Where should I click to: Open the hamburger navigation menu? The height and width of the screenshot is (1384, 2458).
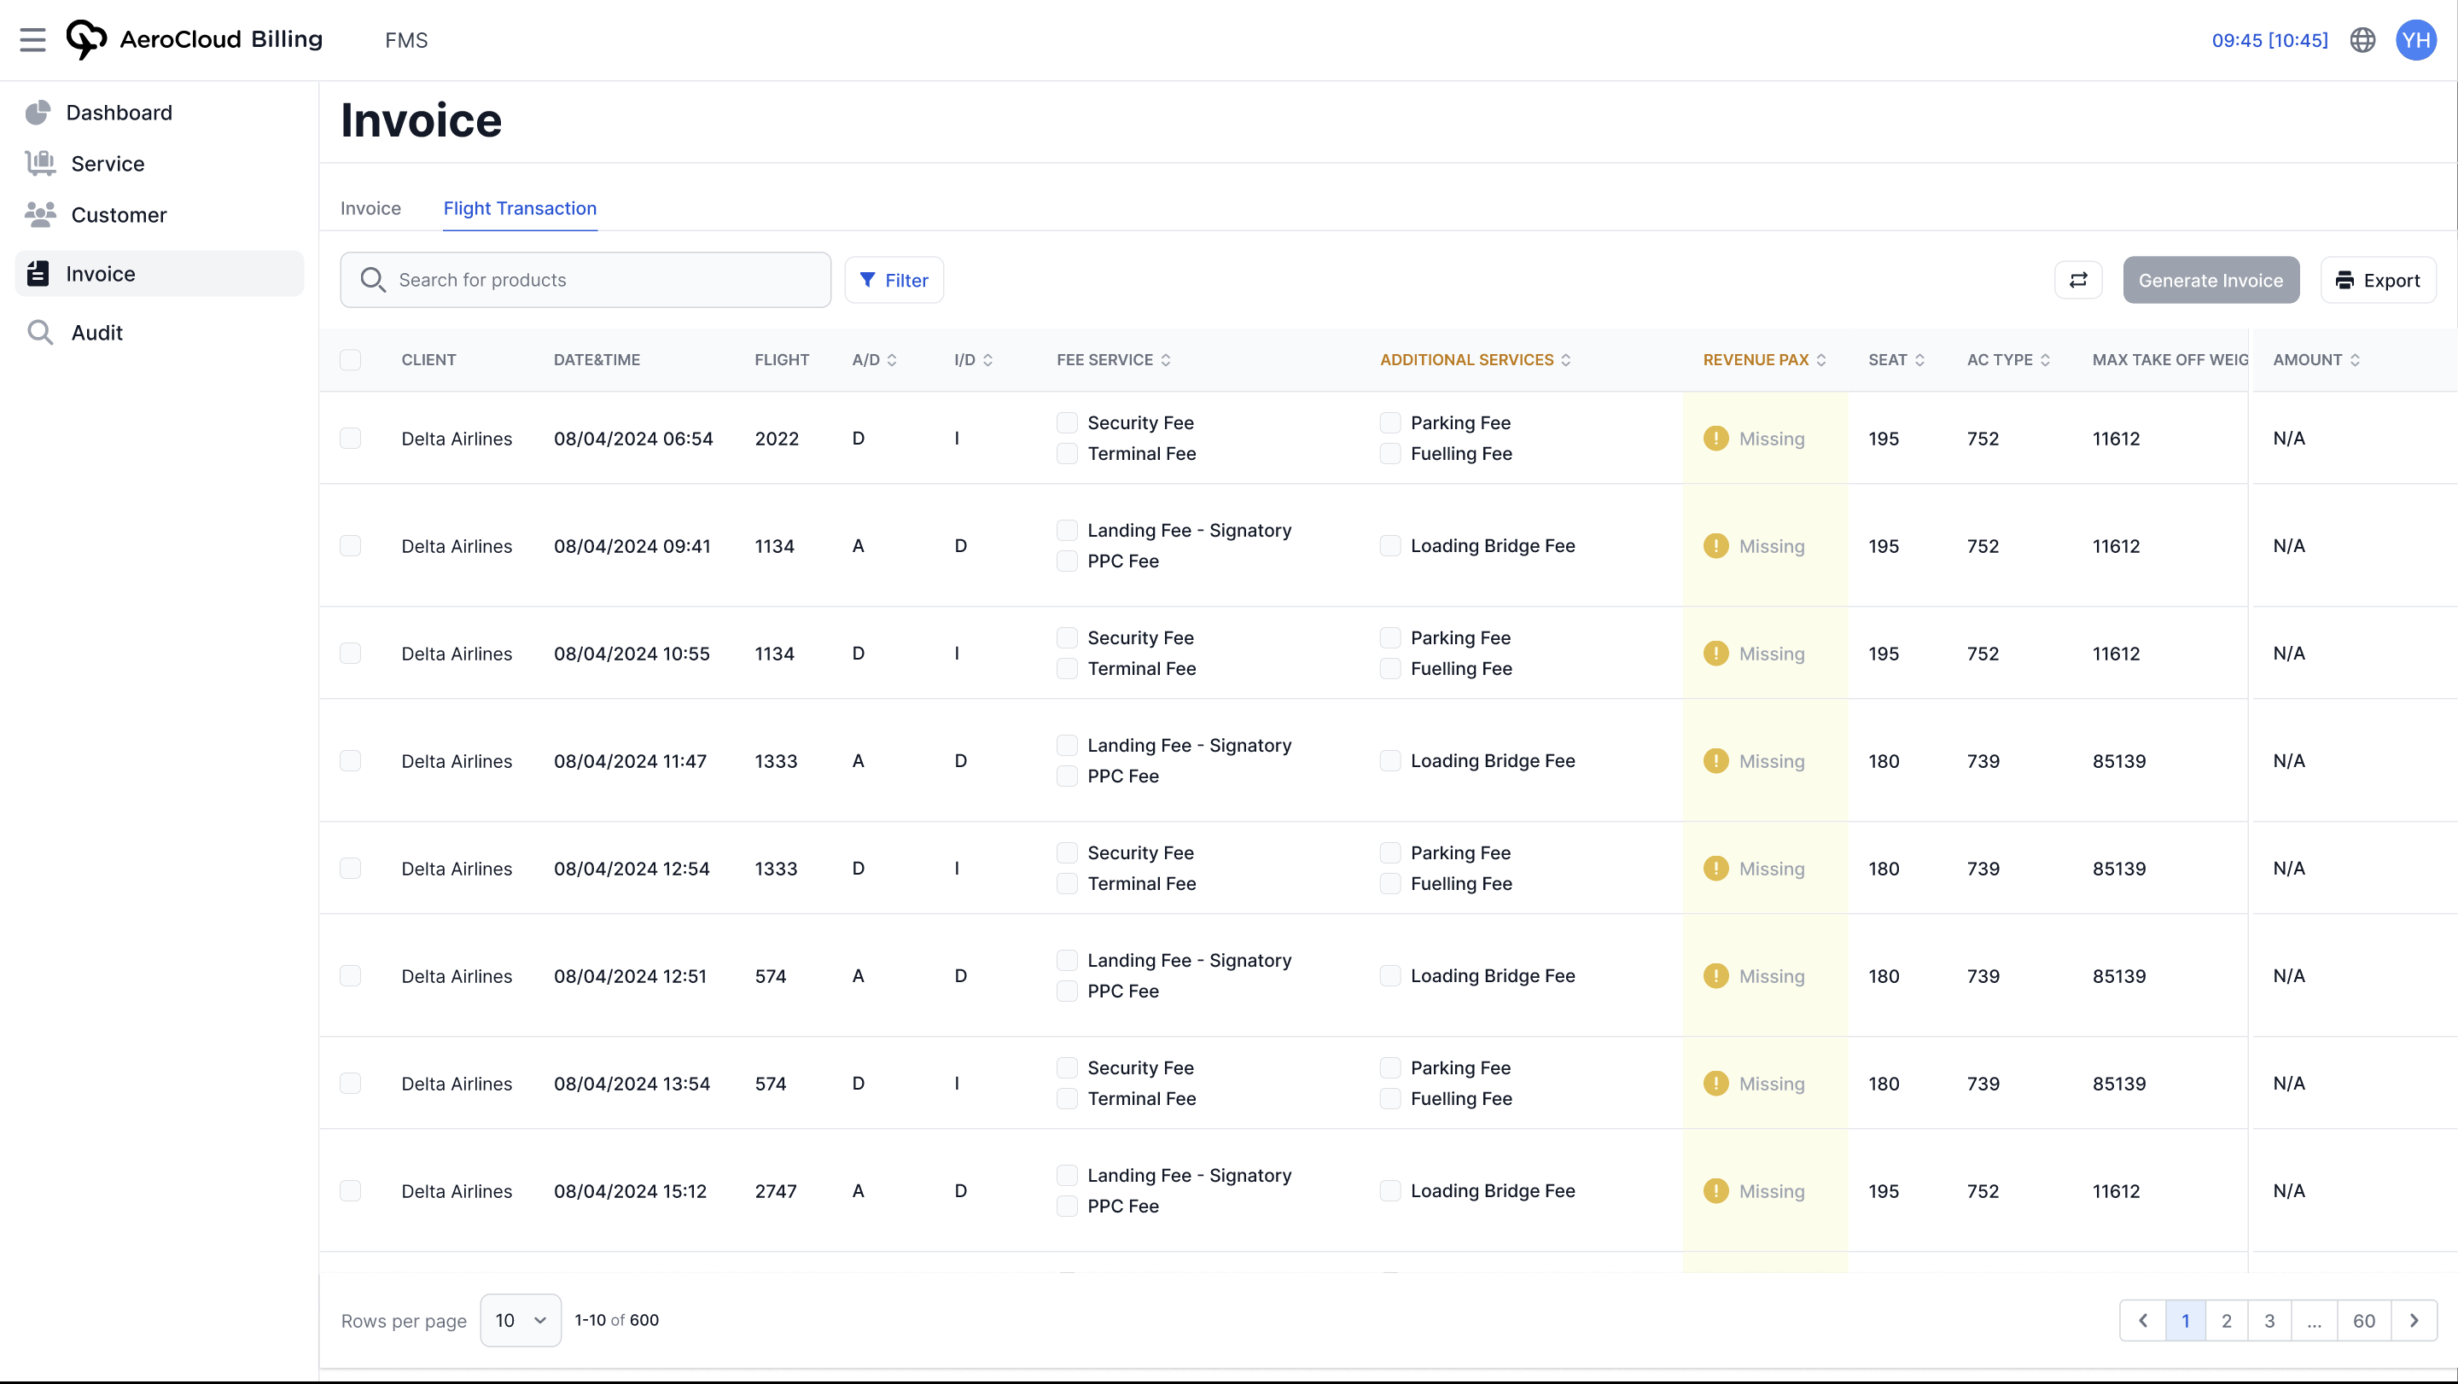tap(32, 40)
